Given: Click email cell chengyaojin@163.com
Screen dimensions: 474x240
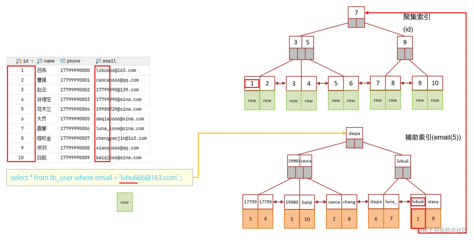Looking at the screenshot, I should pos(121,138).
